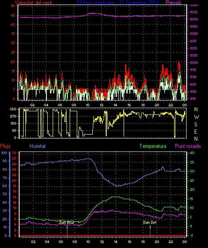Viewport: 208px width, 248px height.
Task: Click the 'Sun Rise' marker label
Action: 67,223
